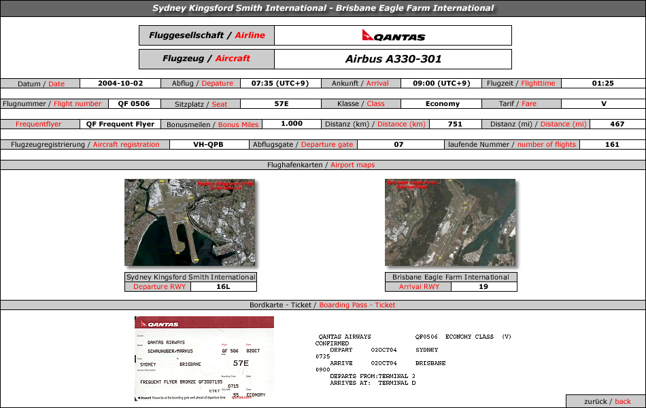Open the Brisbane Eagle Farm airport map
This screenshot has width=646, height=408.
(450, 222)
